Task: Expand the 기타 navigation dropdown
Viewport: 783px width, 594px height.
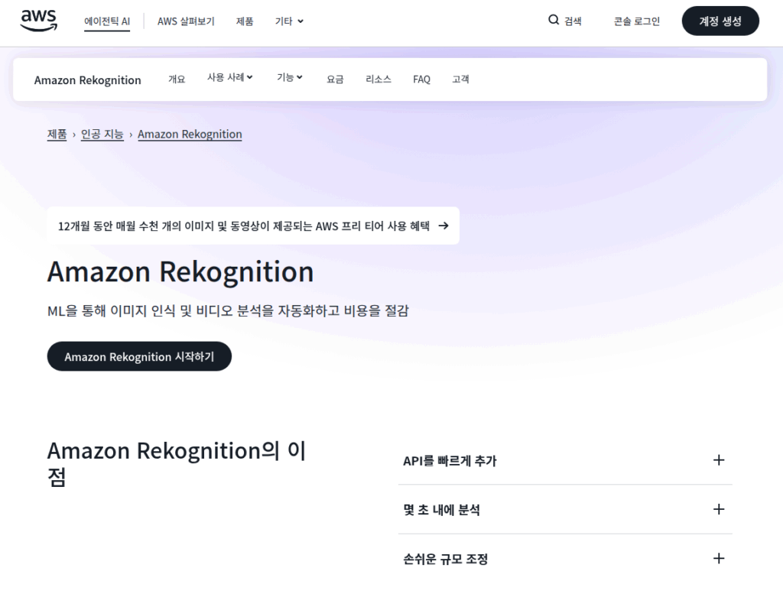Action: pyautogui.click(x=288, y=21)
